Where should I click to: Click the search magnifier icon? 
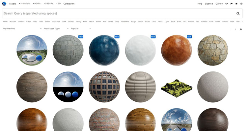238,13
